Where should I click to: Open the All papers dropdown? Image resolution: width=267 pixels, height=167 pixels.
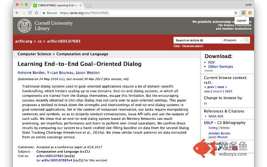233,40
